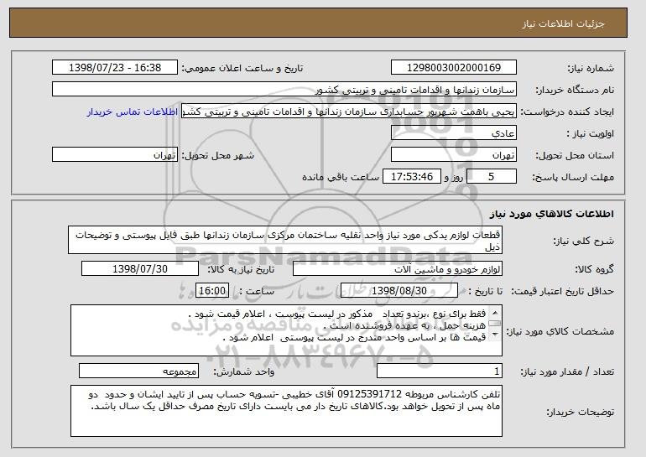Click the request creator field
Image resolution: width=646 pixels, height=457 pixels.
coord(349,112)
